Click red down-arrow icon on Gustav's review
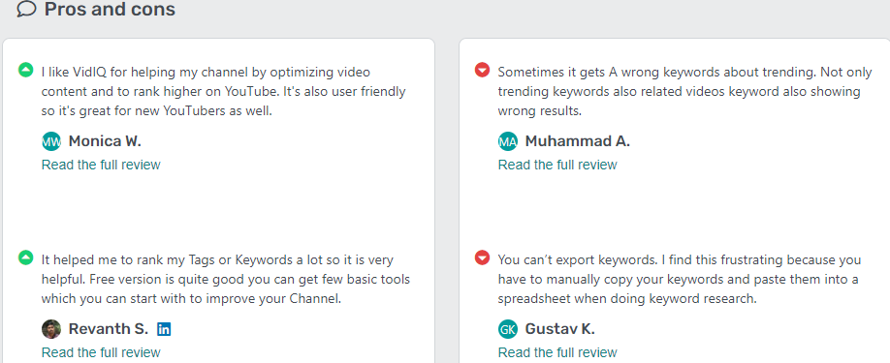 [x=482, y=257]
